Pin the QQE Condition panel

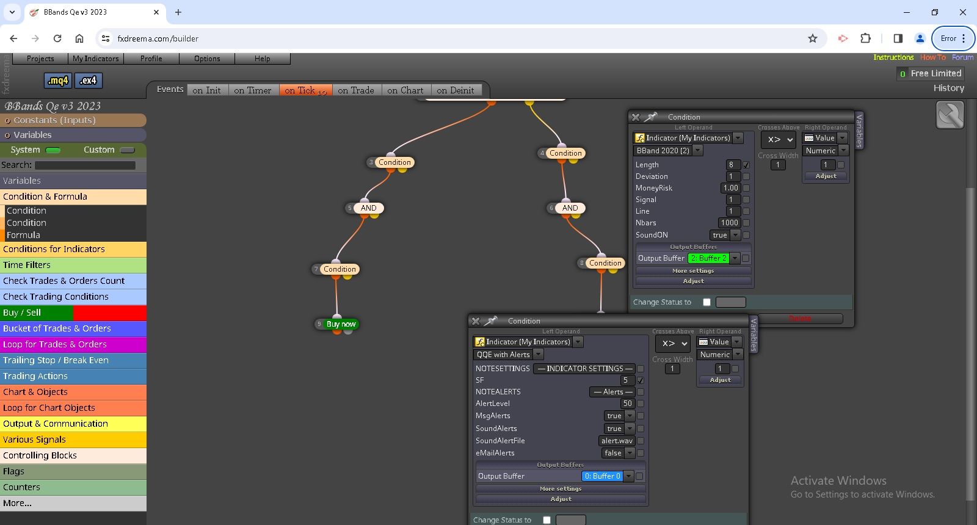492,320
